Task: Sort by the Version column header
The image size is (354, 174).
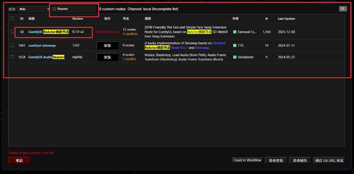Action: pos(77,19)
